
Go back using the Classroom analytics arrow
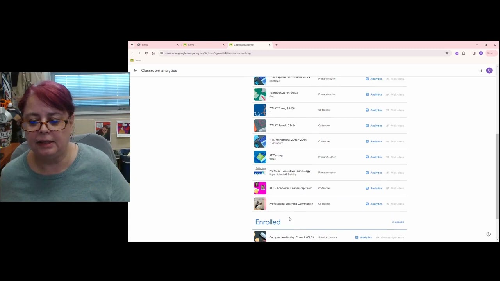135,71
